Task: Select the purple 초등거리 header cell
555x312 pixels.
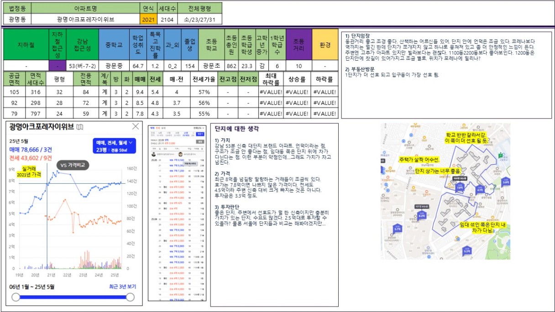Action: coord(298,45)
